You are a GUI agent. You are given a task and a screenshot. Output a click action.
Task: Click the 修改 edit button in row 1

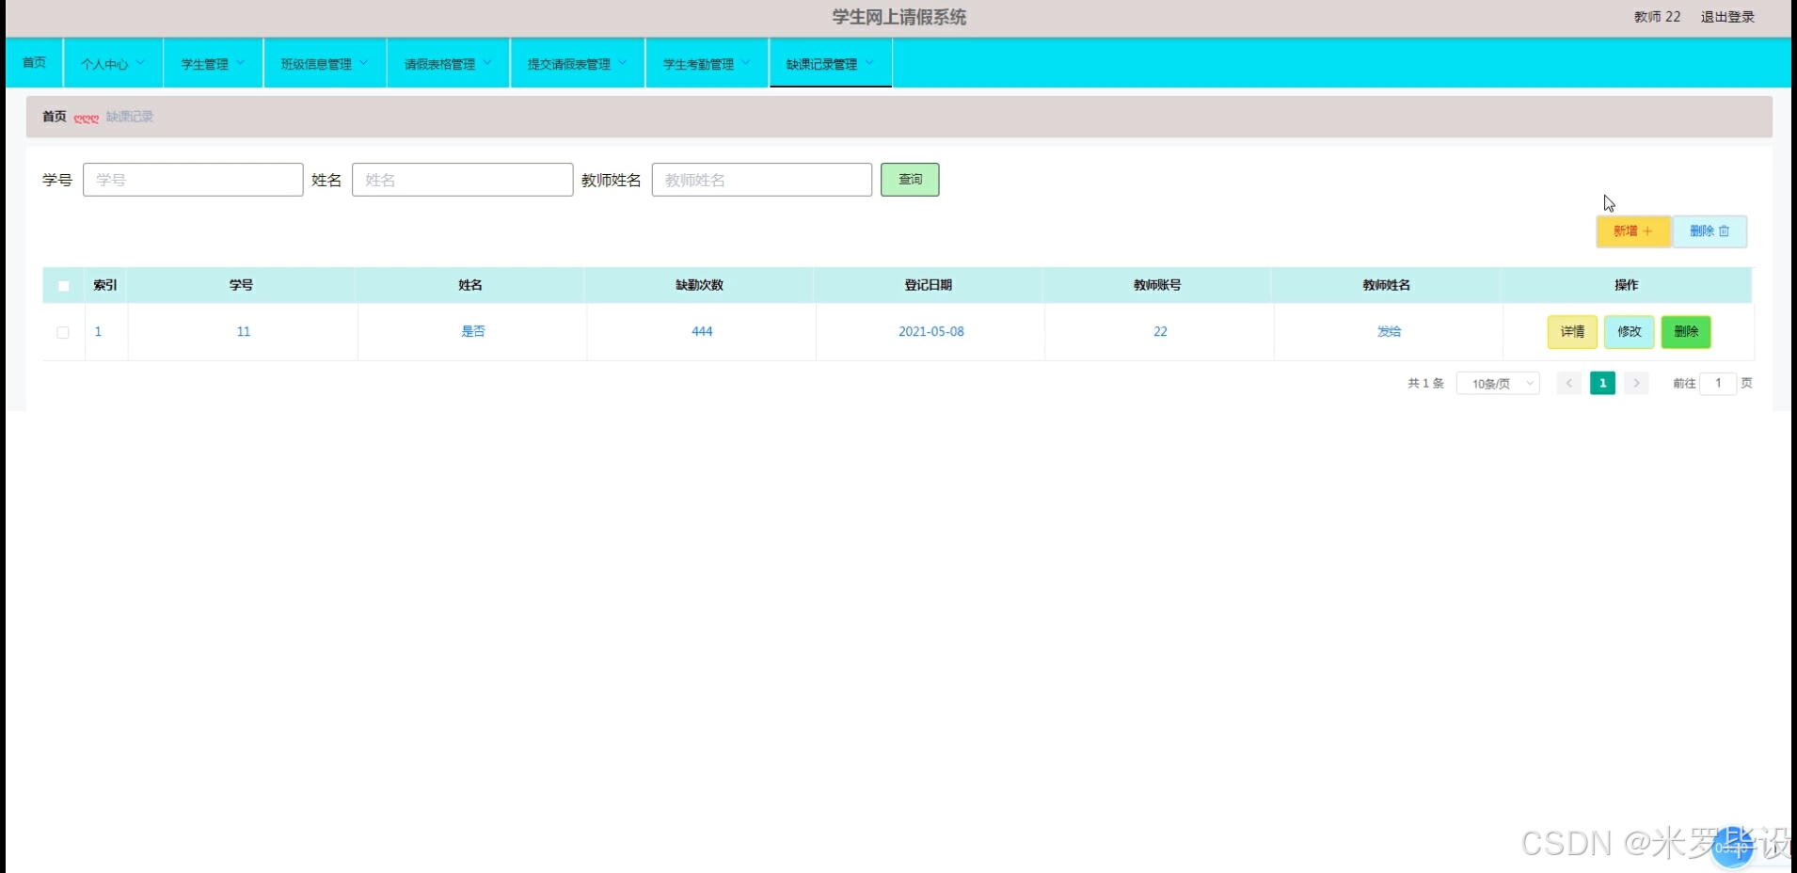[1630, 332]
